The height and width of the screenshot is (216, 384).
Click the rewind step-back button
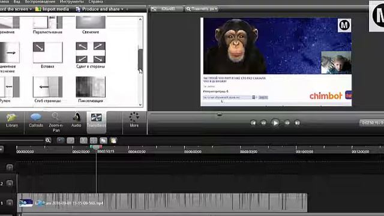pos(263,122)
